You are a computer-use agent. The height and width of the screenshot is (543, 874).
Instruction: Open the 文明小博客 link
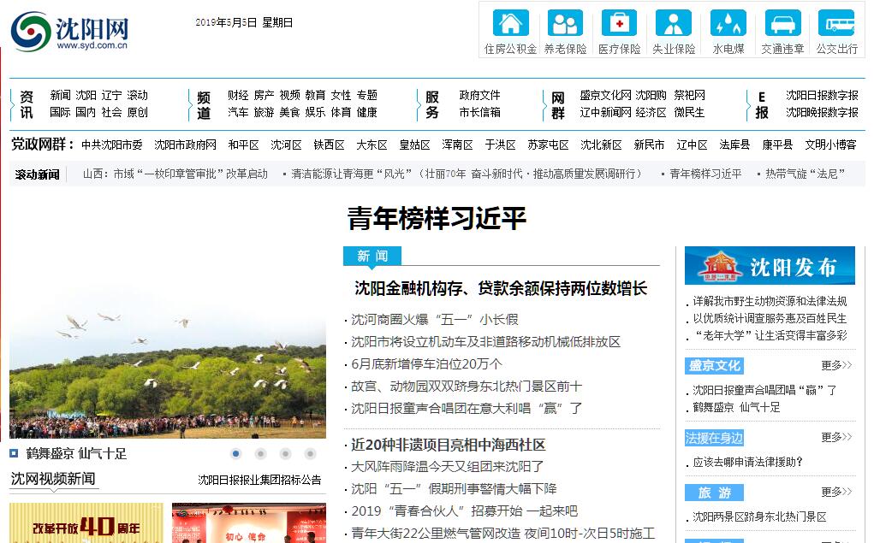pos(830,145)
